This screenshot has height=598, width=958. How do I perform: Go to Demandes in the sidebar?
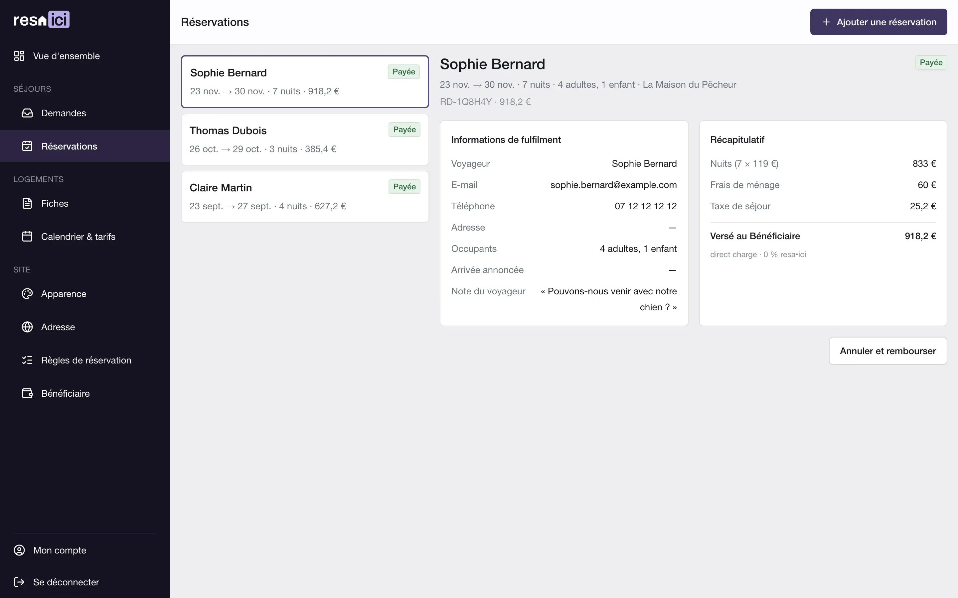(85, 113)
